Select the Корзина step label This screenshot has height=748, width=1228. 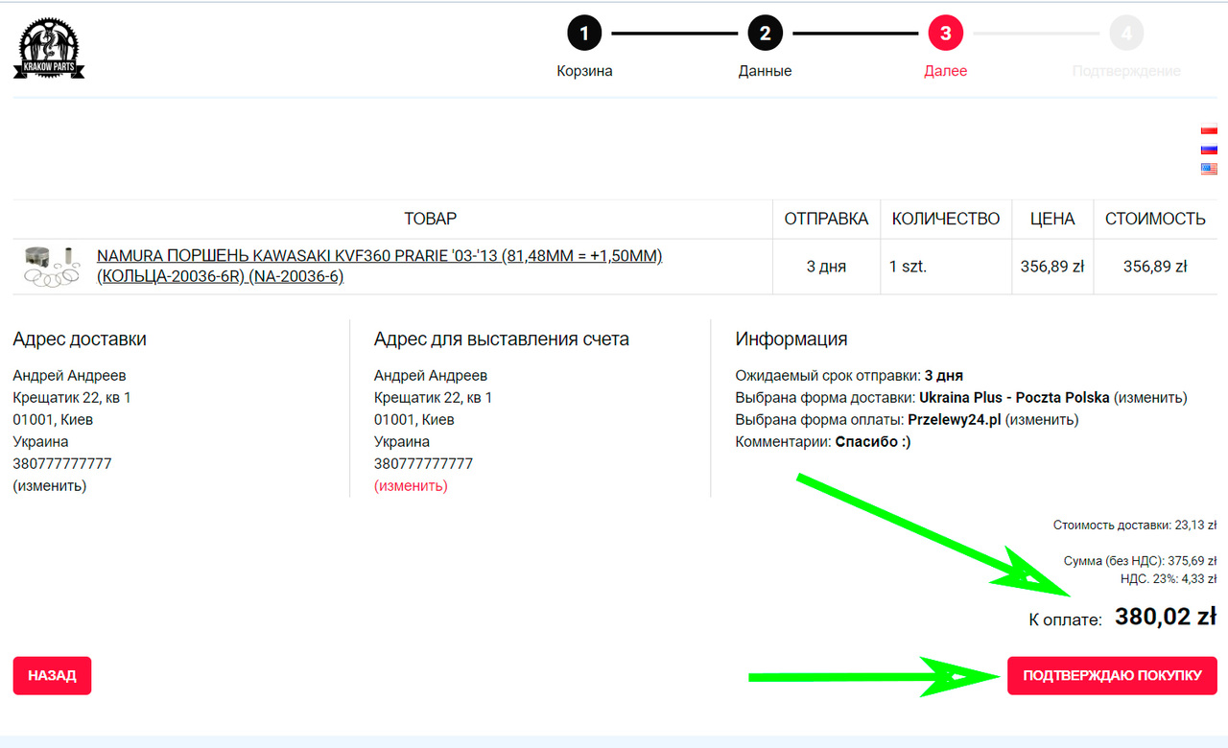click(584, 71)
